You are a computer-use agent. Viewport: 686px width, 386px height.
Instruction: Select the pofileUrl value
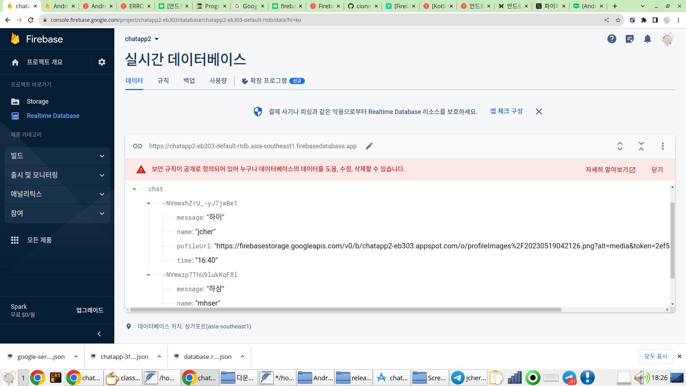tap(442, 246)
